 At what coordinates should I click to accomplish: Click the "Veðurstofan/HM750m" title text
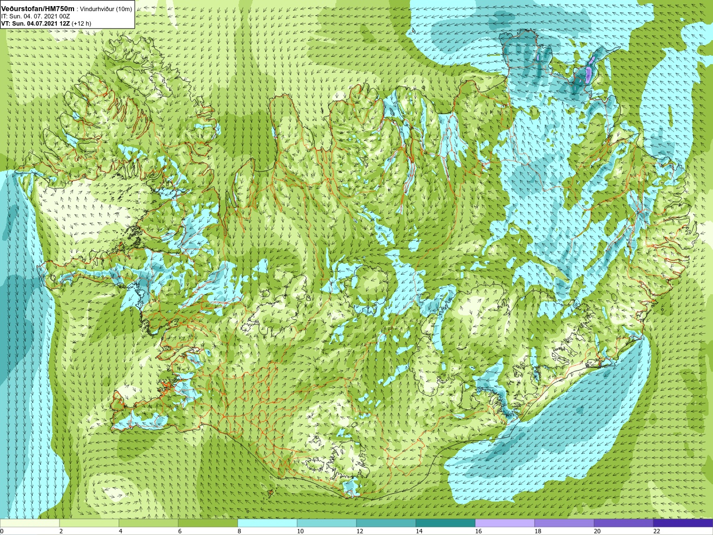tap(37, 9)
